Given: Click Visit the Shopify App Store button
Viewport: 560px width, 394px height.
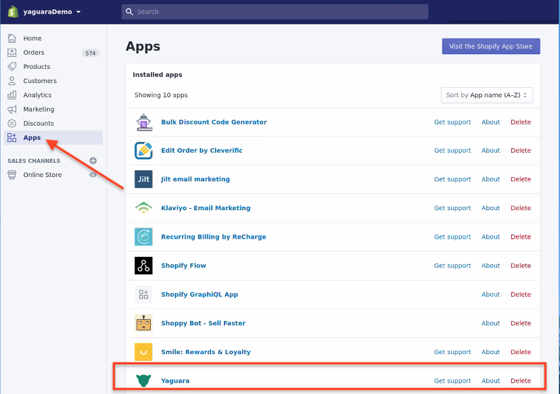Looking at the screenshot, I should [x=490, y=47].
